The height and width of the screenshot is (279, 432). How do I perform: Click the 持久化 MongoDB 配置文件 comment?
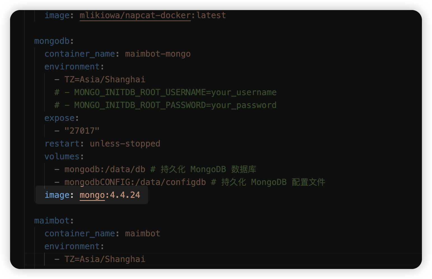click(273, 182)
